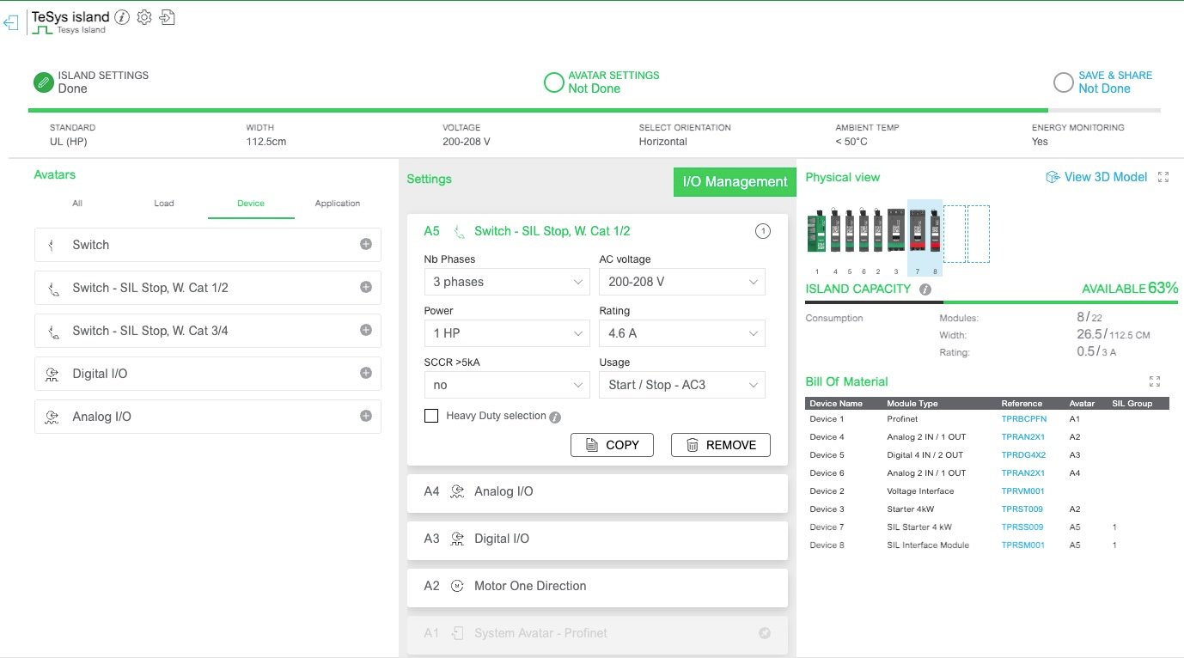
Task: Click the A5 switch icon in settings header
Action: click(460, 231)
